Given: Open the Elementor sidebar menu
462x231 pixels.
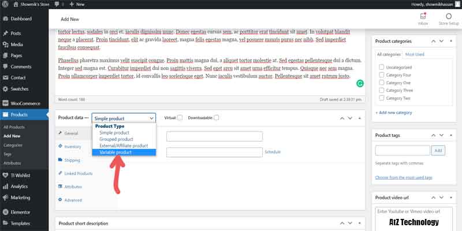Looking at the screenshot, I should click(22, 211).
